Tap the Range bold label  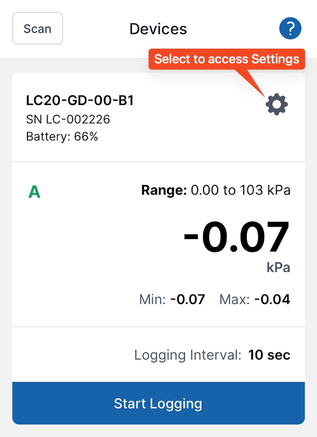(x=164, y=191)
